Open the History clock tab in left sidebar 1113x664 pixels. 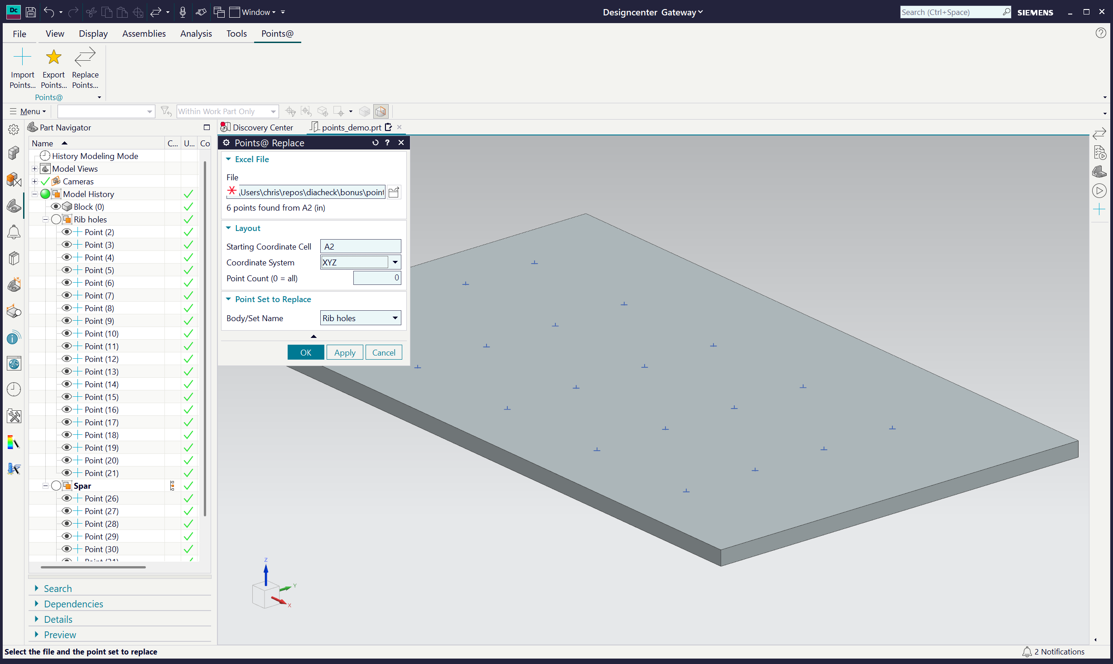coord(14,389)
